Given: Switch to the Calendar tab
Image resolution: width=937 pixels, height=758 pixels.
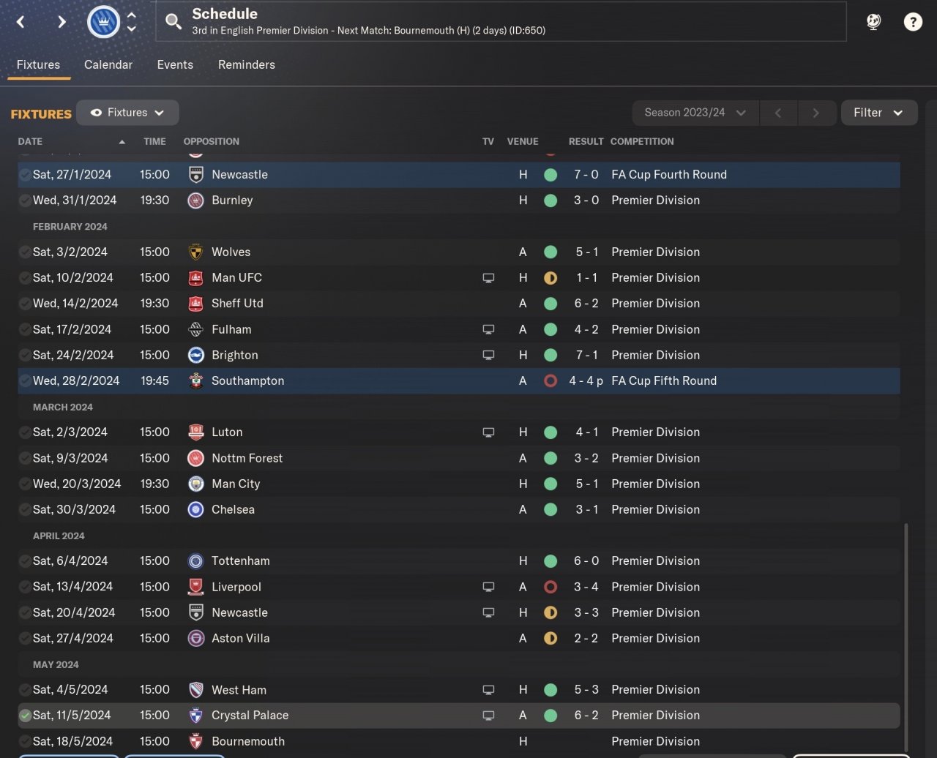Looking at the screenshot, I should pyautogui.click(x=108, y=64).
